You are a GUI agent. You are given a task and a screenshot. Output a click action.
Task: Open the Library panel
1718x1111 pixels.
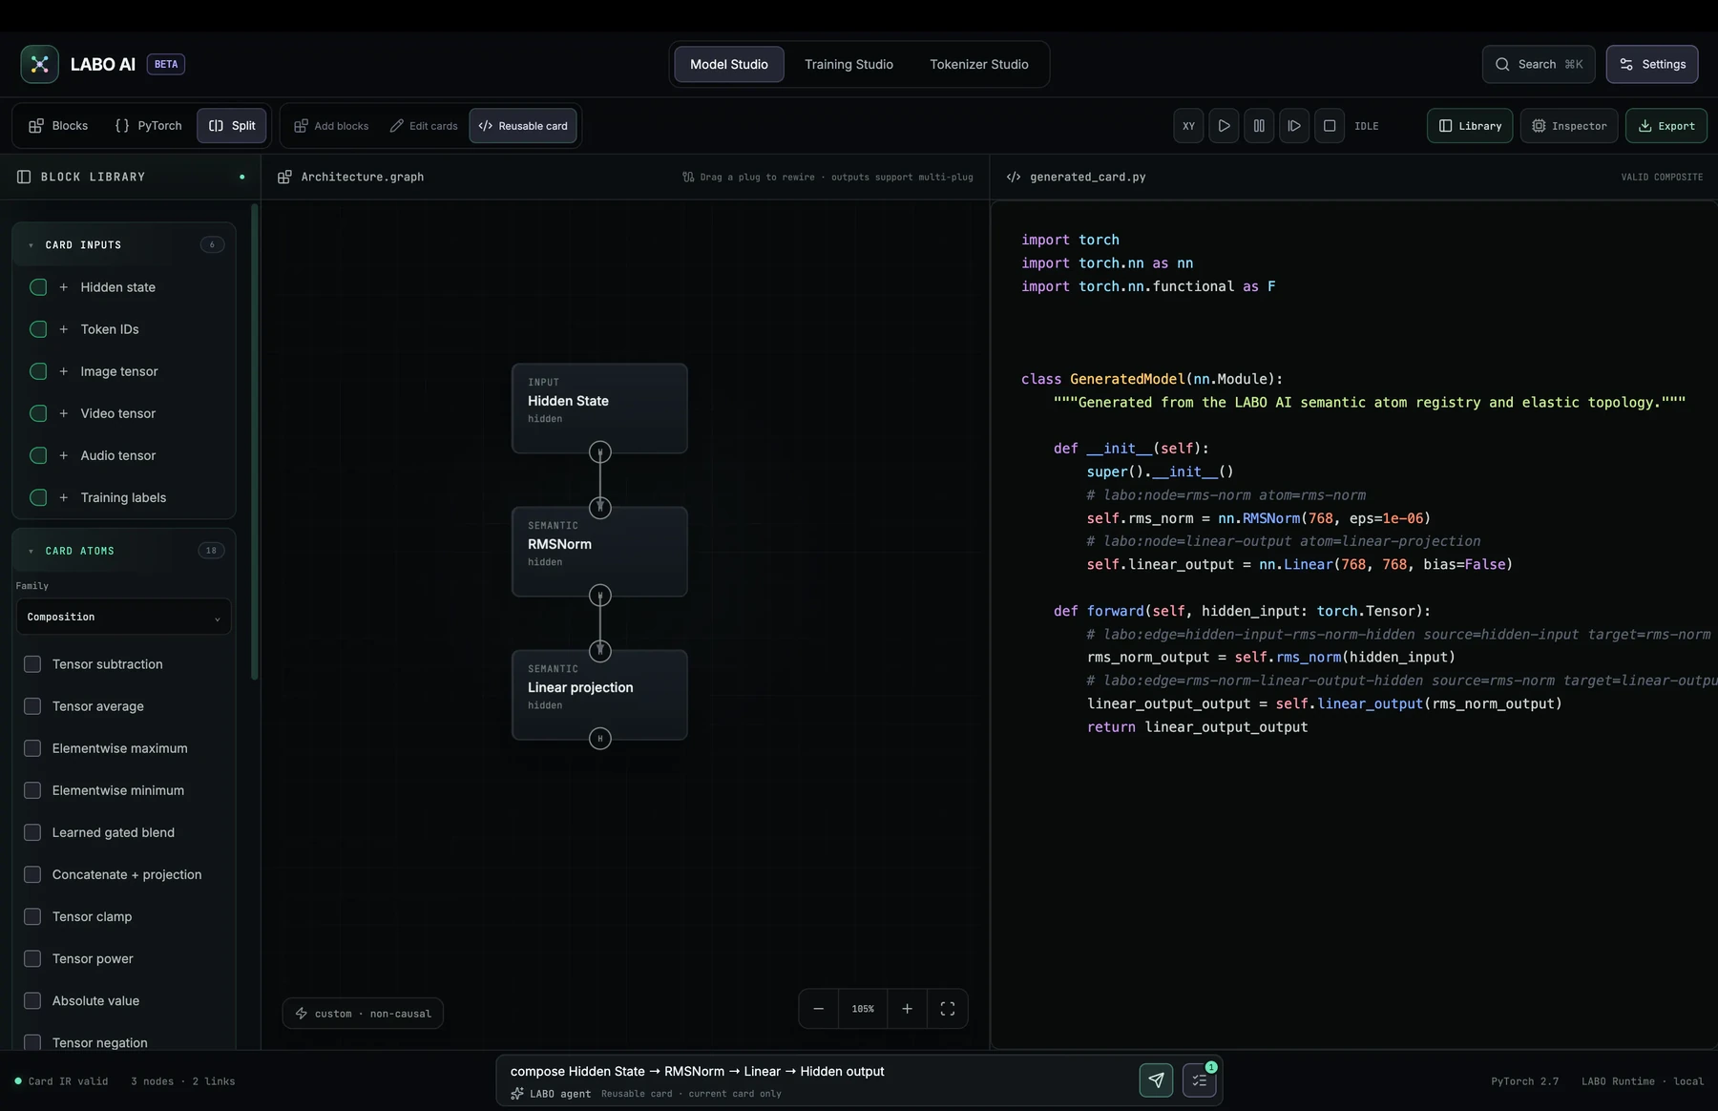[x=1470, y=126]
